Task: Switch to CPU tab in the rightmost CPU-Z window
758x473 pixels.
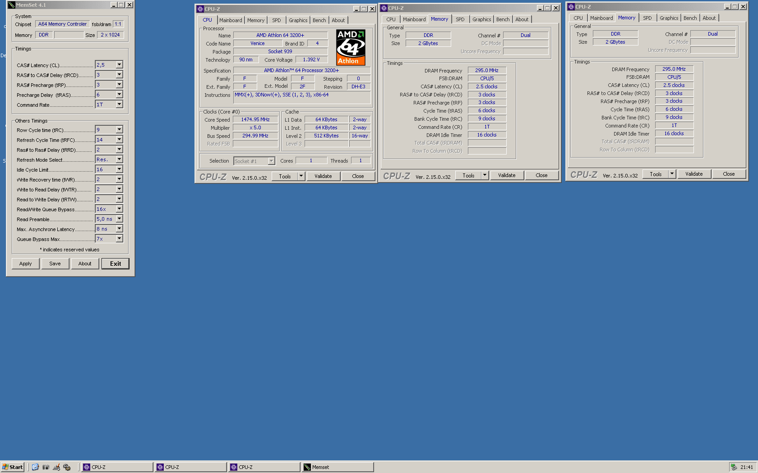Action: (578, 18)
